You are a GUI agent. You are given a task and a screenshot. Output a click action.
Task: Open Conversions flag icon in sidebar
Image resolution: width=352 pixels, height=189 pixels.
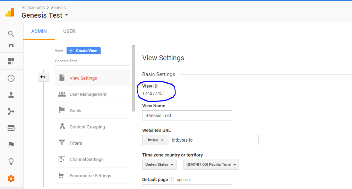click(x=11, y=145)
